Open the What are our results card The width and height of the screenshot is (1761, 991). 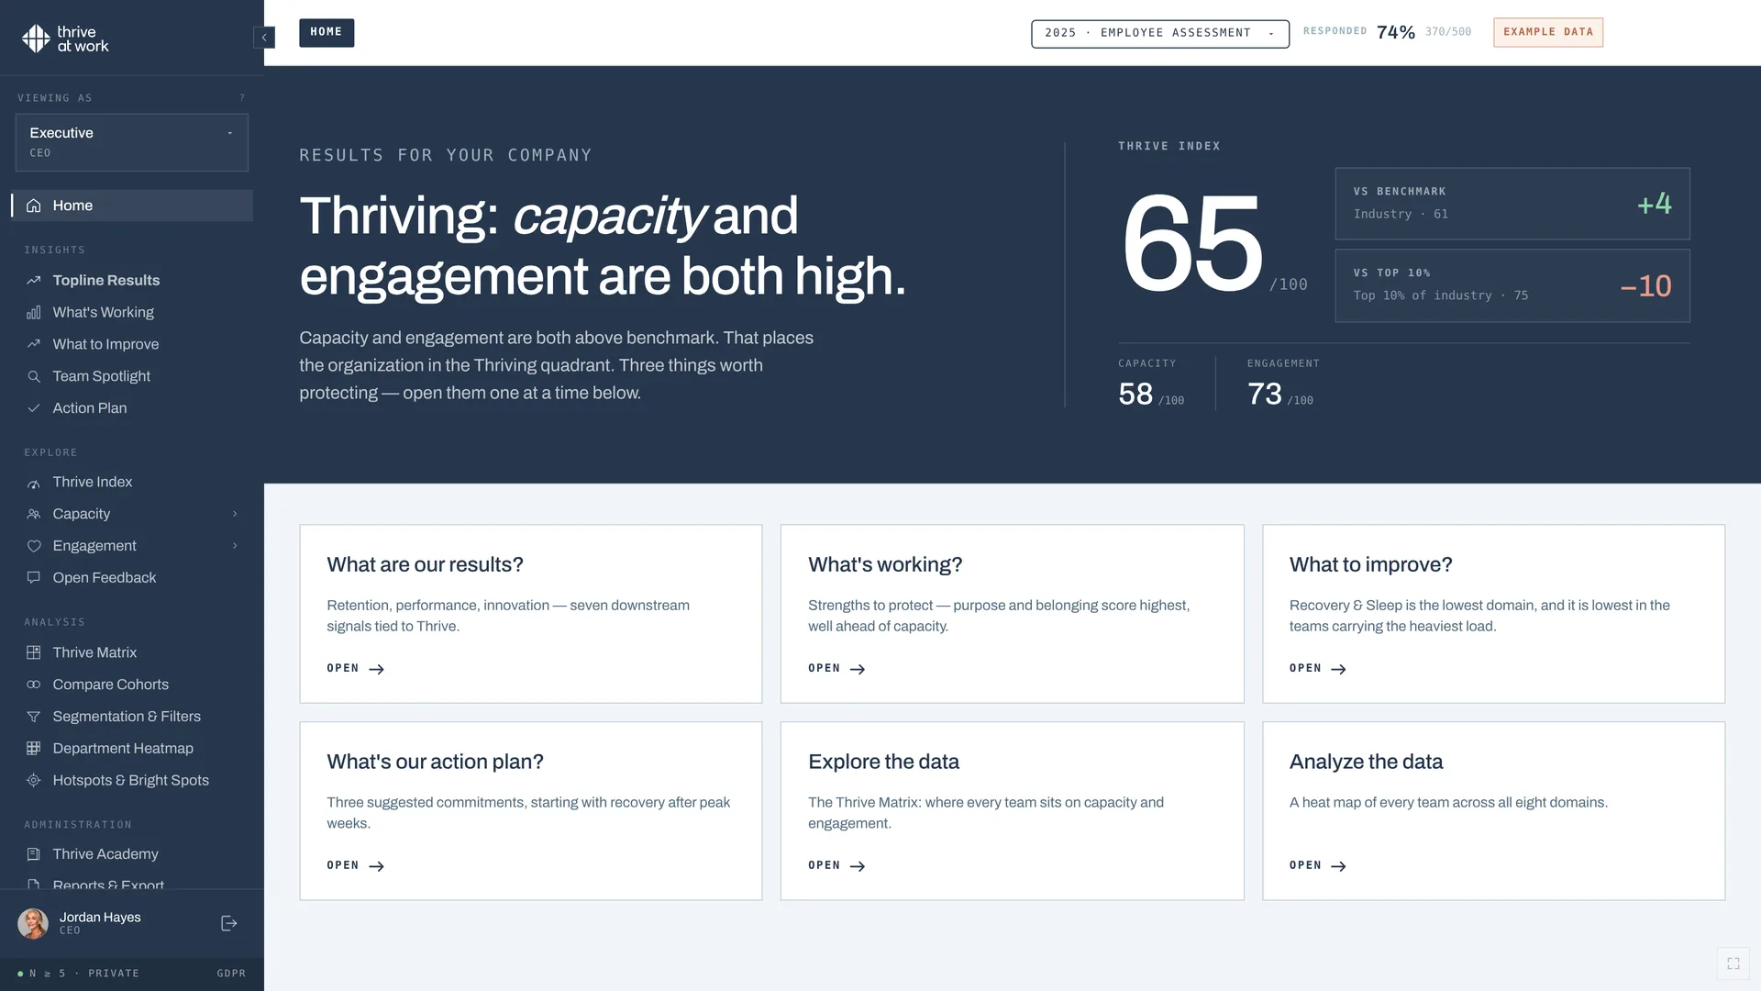point(531,614)
